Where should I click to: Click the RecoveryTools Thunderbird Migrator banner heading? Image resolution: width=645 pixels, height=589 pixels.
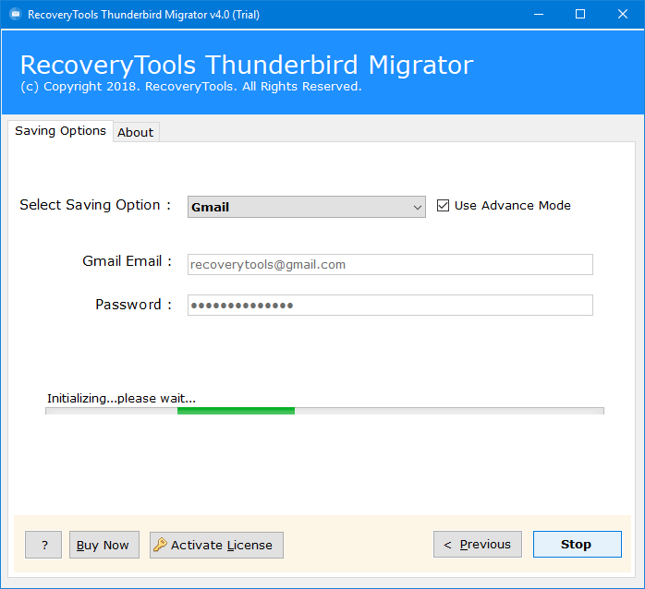click(247, 65)
